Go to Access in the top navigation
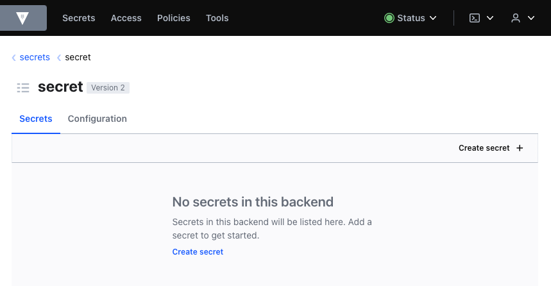551x286 pixels. pos(126,18)
